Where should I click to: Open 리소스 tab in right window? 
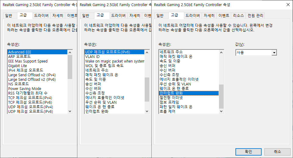(238, 16)
